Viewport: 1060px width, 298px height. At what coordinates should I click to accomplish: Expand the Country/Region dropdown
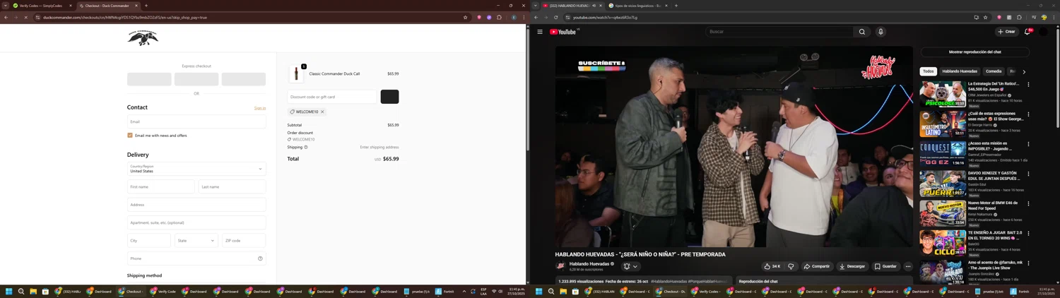coord(196,169)
